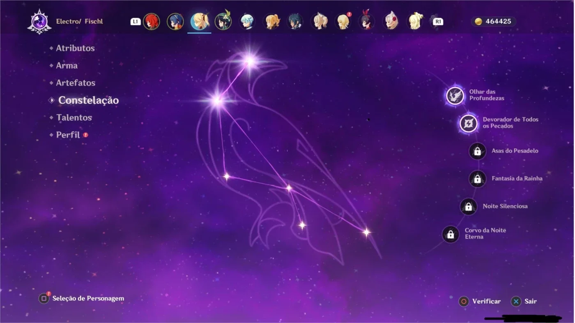The image size is (575, 323).
Task: Click the lock icon for Asas do Pesadelo
Action: [x=477, y=151]
